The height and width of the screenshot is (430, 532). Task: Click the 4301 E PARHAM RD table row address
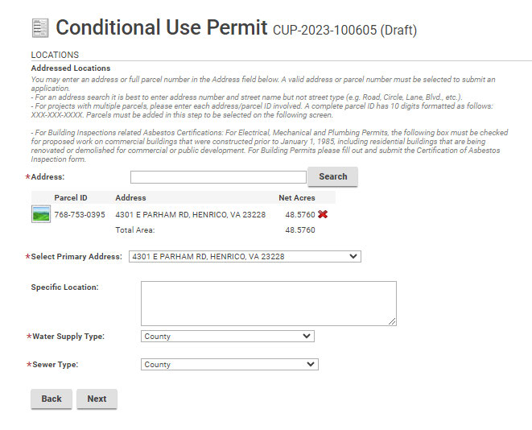tap(190, 215)
